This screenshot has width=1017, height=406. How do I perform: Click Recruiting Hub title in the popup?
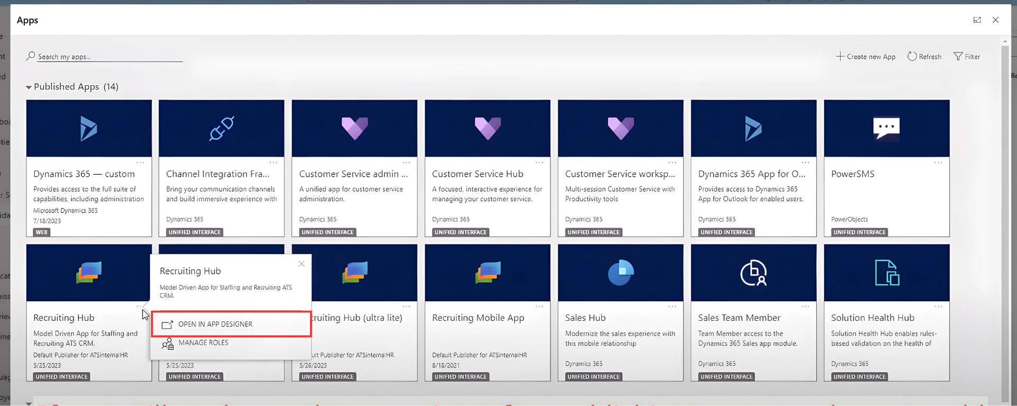[190, 271]
